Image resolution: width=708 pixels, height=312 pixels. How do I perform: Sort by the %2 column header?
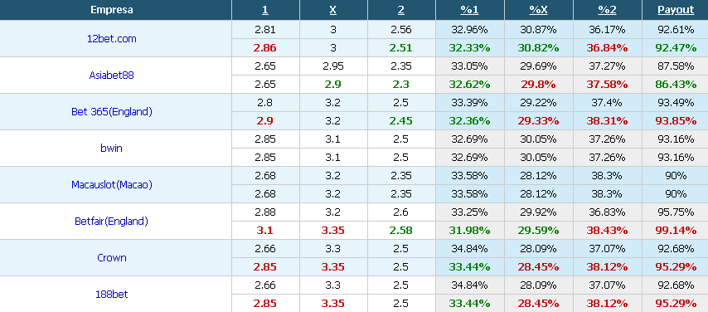[607, 10]
